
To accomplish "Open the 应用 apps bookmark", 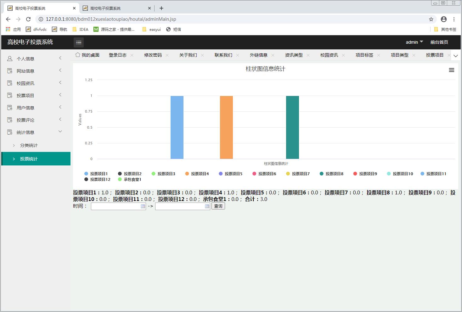I will point(13,29).
